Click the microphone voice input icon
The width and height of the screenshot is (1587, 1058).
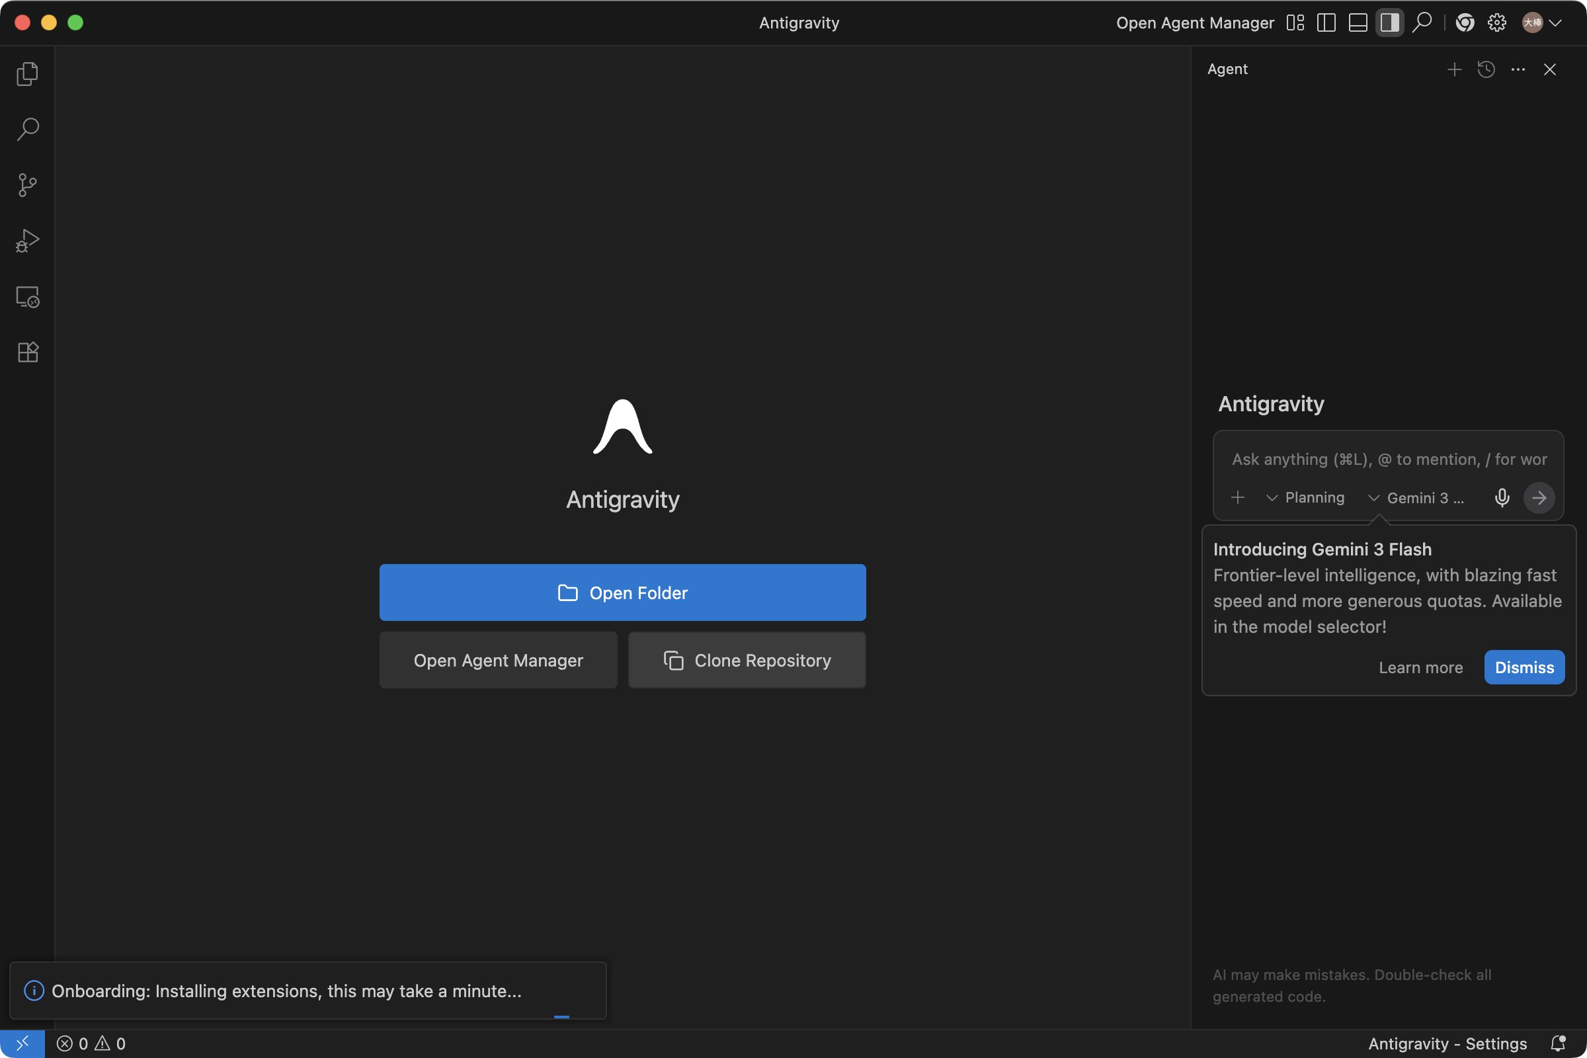(x=1502, y=498)
